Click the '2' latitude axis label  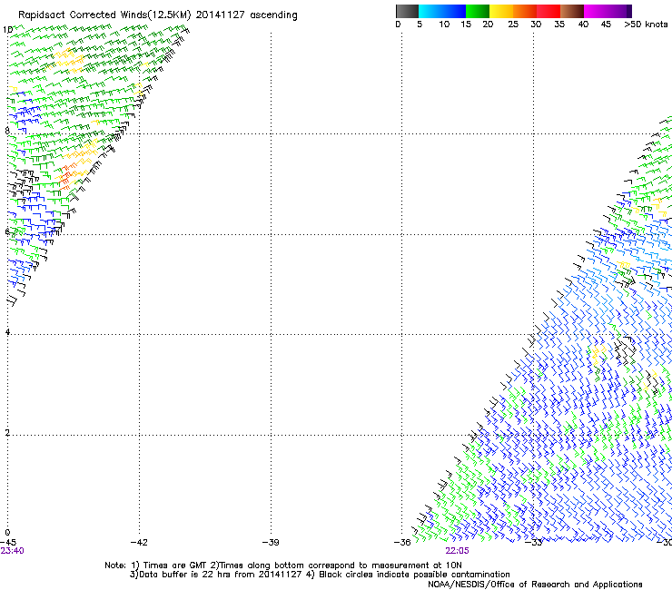7,432
